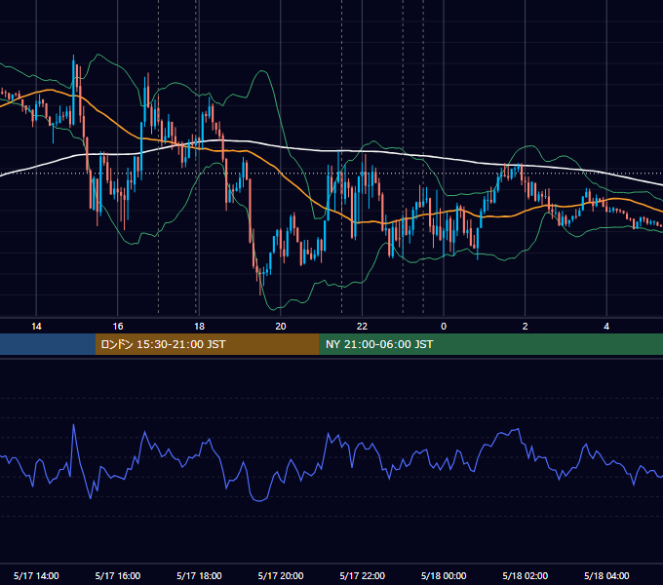Click the 5/17 22:00 time label
The height and width of the screenshot is (585, 663).
[x=363, y=575]
